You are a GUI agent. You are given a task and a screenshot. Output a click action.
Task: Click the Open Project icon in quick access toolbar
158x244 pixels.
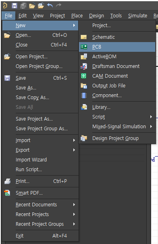(x=41, y=6)
